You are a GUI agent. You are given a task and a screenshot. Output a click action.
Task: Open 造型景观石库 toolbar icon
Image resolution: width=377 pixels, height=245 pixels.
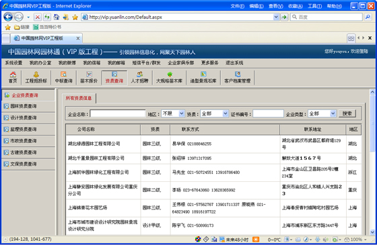pyautogui.click(x=203, y=77)
